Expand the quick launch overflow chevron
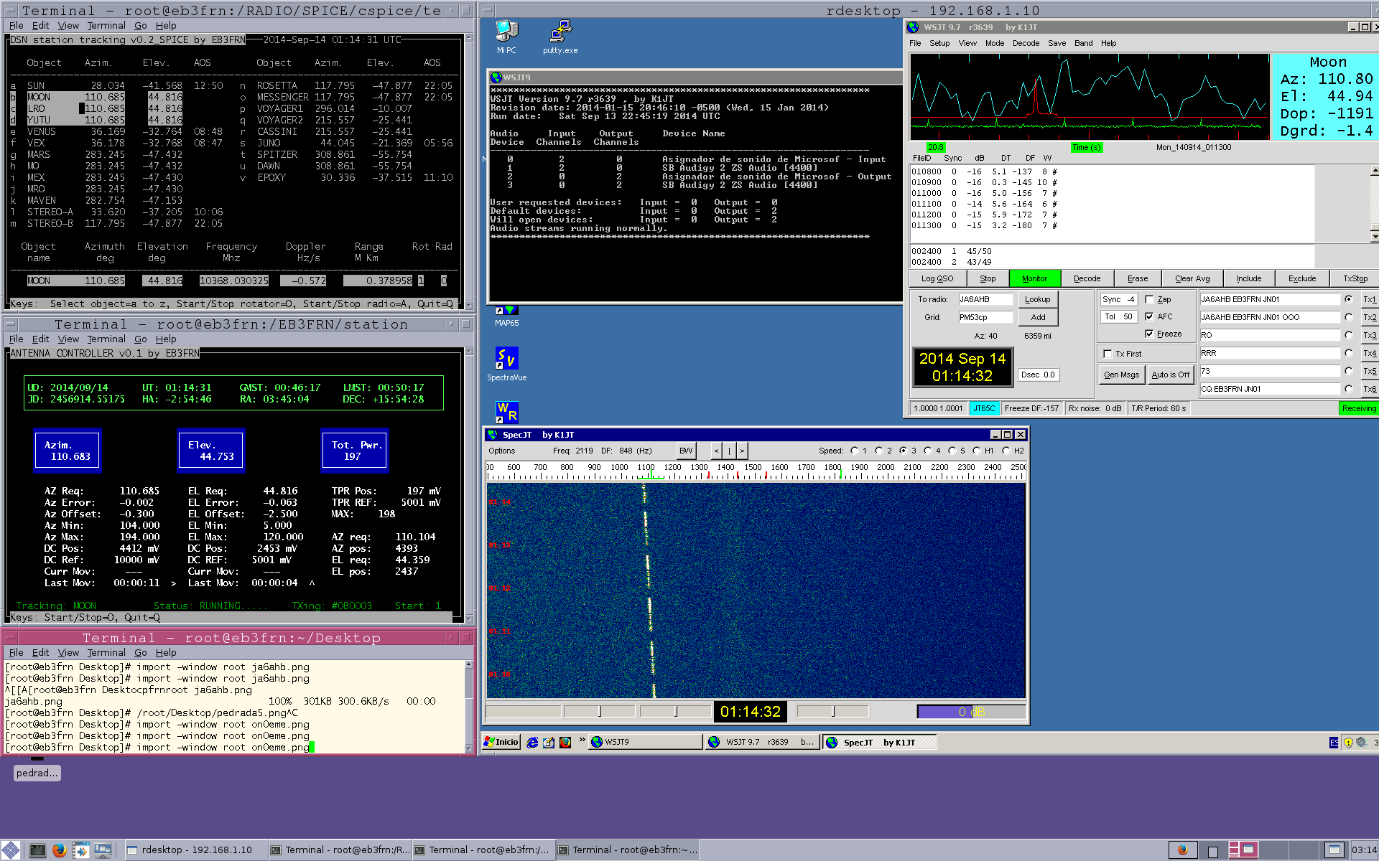 tap(582, 741)
